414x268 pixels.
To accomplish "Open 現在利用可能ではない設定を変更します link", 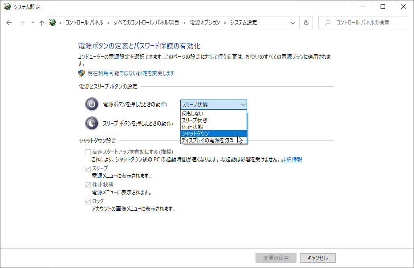I will click(131, 73).
